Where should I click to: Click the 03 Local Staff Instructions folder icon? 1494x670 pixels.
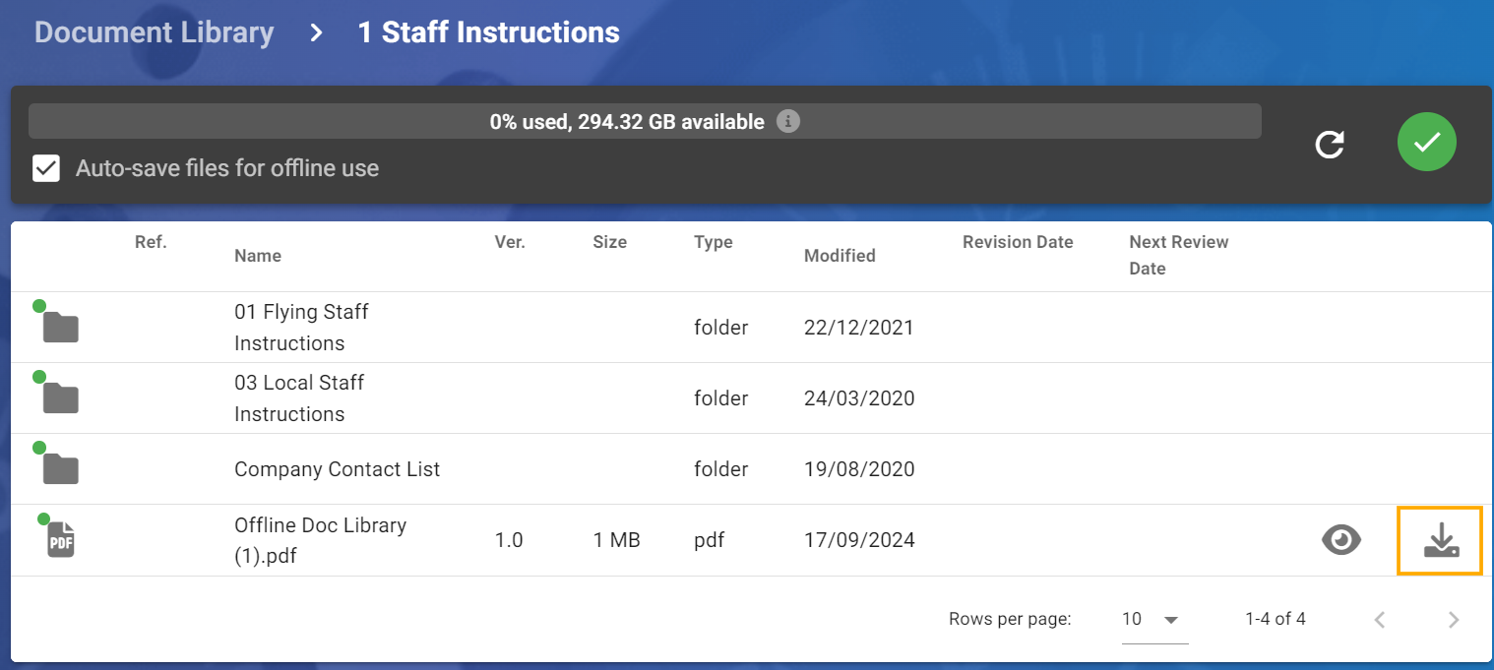point(61,398)
